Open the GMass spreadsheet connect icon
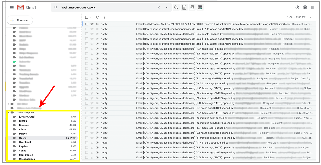Viewport: 321px width, 165px height. pyautogui.click(x=184, y=7)
